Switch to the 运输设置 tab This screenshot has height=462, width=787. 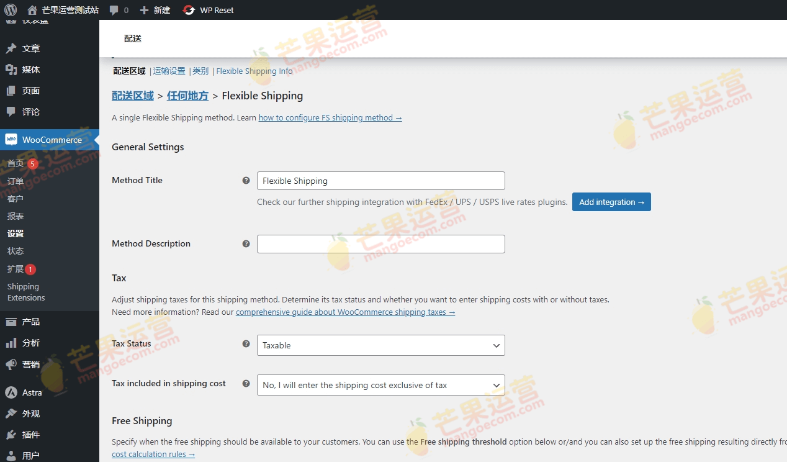pyautogui.click(x=169, y=71)
